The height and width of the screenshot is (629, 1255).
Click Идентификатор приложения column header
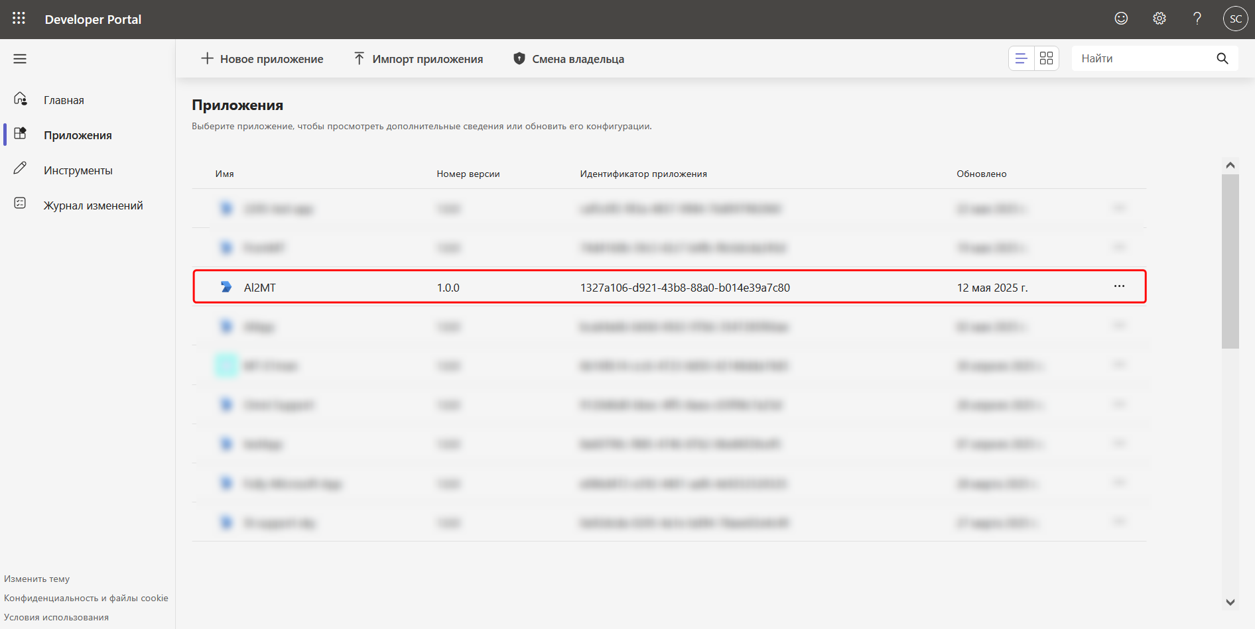point(643,174)
